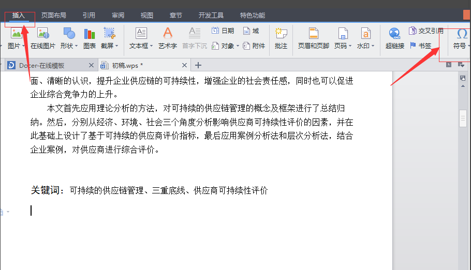The width and height of the screenshot is (471, 270).
Task: Click the 首字下沉 drop cap icon
Action: (194, 33)
